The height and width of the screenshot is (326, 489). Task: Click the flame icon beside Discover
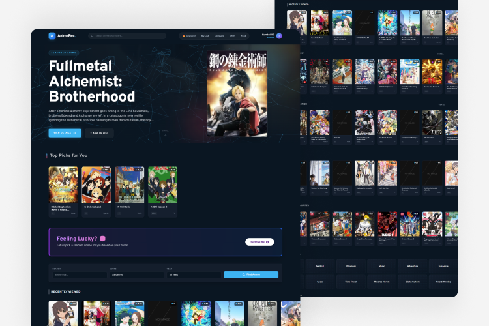[x=184, y=36]
